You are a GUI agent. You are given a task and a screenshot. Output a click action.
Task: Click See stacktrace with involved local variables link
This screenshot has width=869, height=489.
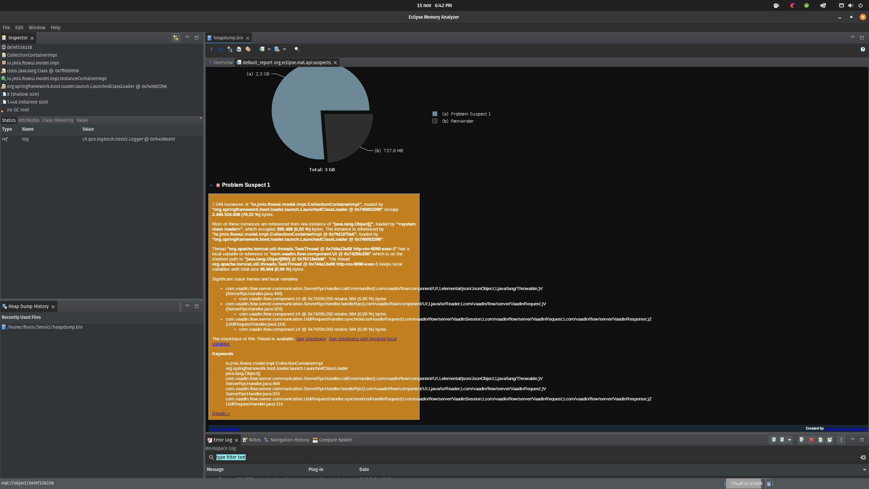coord(363,339)
